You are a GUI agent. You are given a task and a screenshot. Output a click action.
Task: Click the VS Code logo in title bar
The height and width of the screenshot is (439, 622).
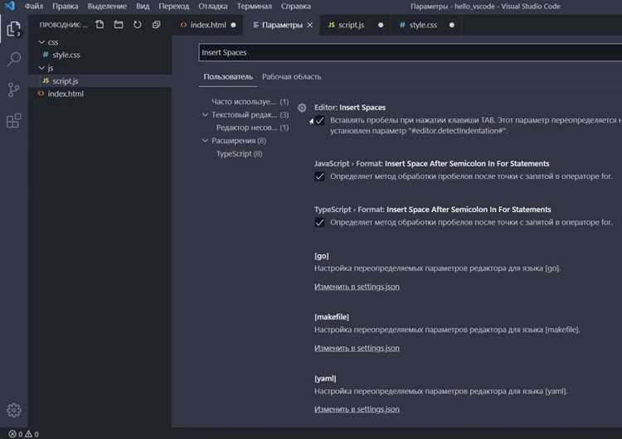click(x=9, y=6)
